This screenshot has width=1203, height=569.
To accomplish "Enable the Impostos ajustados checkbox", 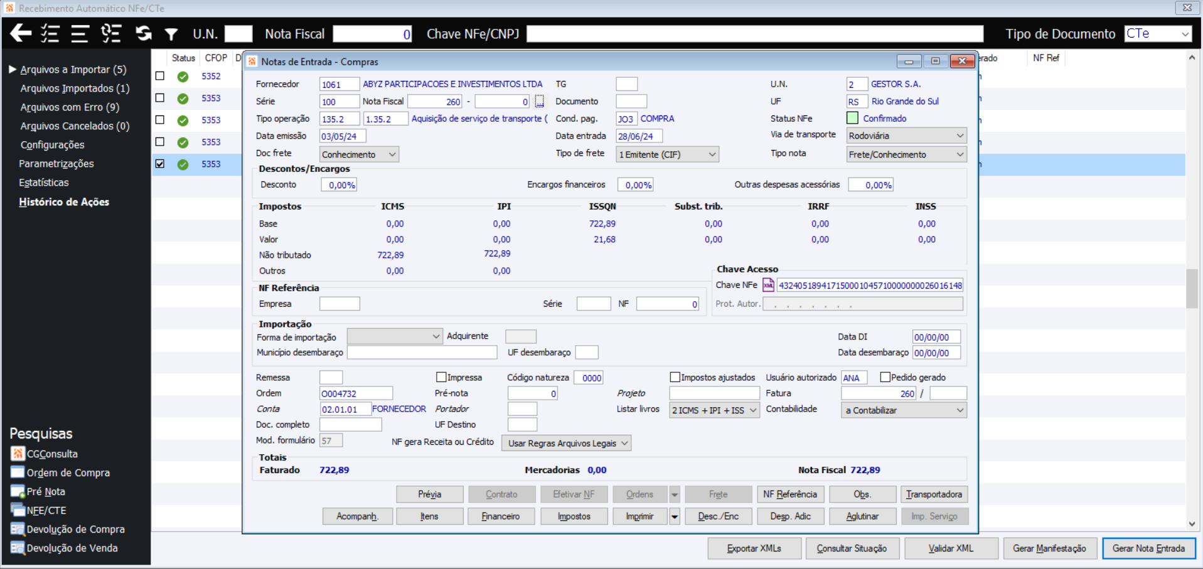I will pos(675,377).
